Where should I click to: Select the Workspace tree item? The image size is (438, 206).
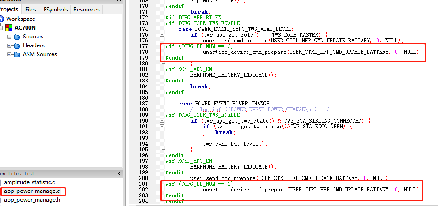coord(21,19)
